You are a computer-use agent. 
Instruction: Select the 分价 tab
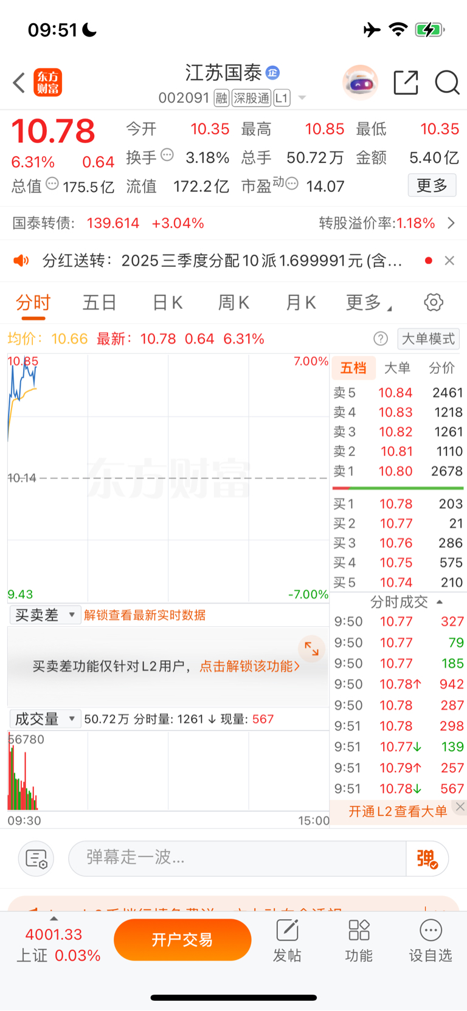pyautogui.click(x=442, y=368)
